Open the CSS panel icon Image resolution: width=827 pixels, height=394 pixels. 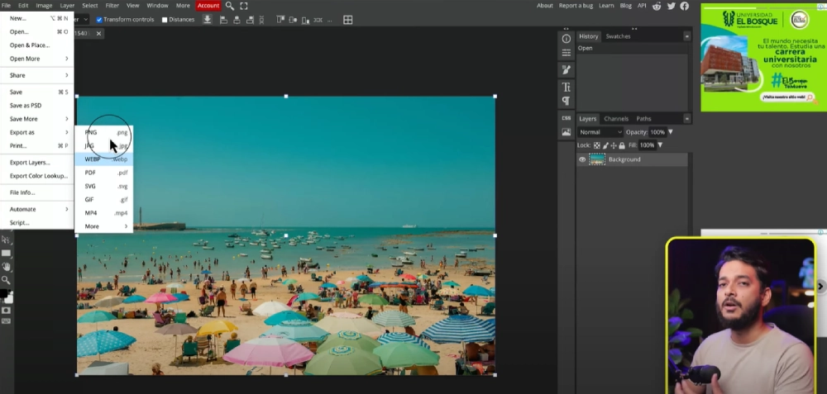pos(566,118)
